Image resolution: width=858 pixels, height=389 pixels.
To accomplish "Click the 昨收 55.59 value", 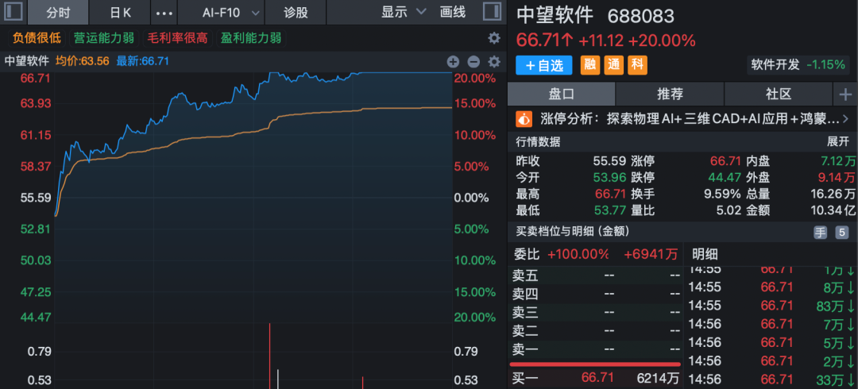I will (610, 161).
